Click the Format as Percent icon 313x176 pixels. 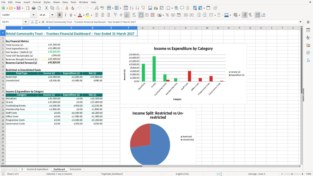(x=167, y=15)
